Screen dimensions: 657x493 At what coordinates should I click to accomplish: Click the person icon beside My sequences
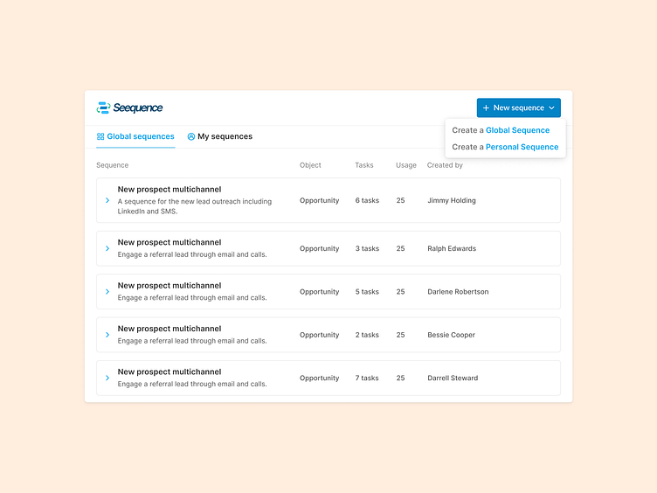[x=191, y=136]
